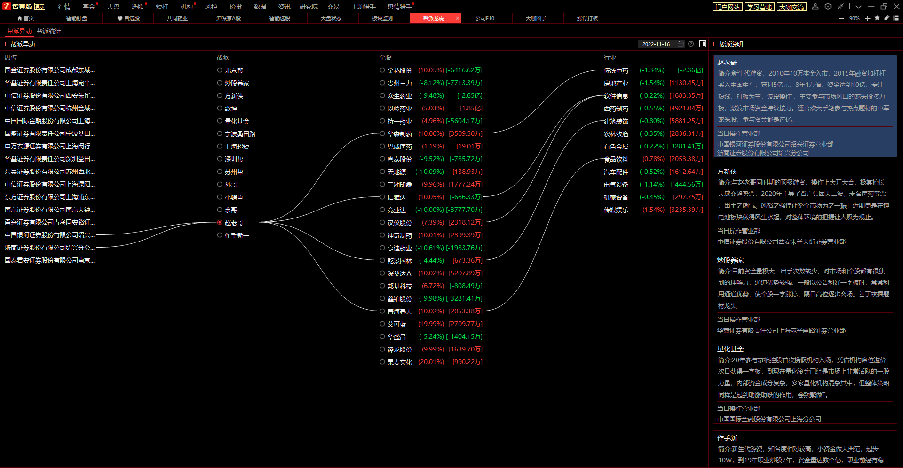Select the 北京帮 radio button
Image resolution: width=903 pixels, height=468 pixels.
[220, 70]
